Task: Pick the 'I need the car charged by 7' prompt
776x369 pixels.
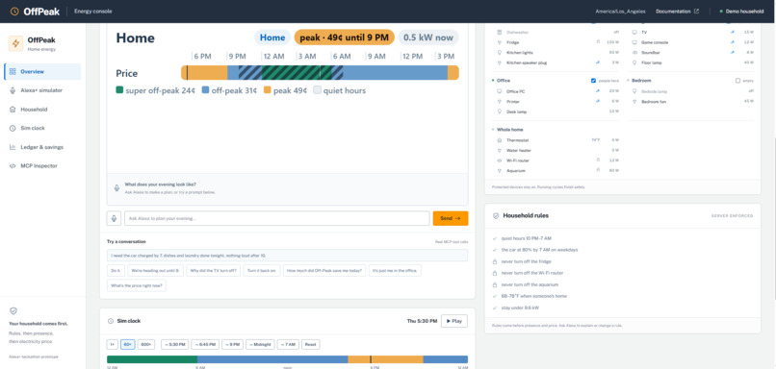Action: (x=287, y=256)
